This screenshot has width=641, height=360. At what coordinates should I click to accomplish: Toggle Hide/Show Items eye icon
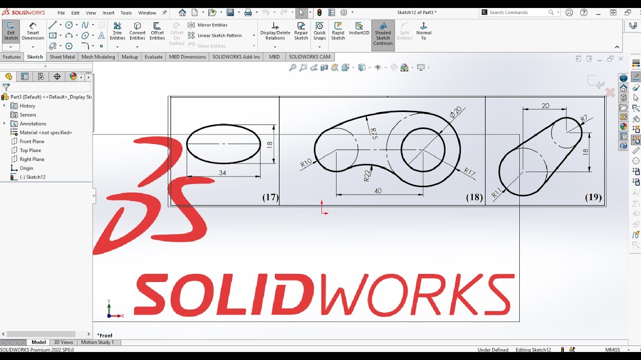click(x=378, y=67)
